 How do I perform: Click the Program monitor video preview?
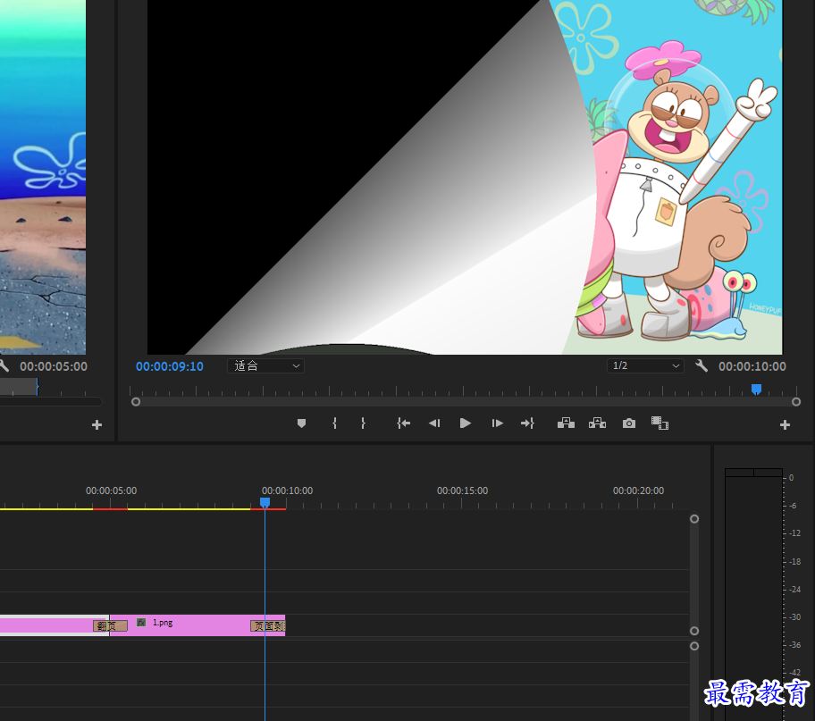[465, 177]
